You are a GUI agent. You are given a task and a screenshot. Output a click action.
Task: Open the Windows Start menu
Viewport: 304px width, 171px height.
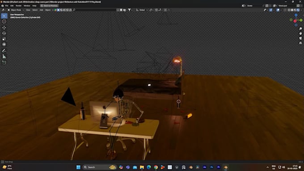[78, 167]
